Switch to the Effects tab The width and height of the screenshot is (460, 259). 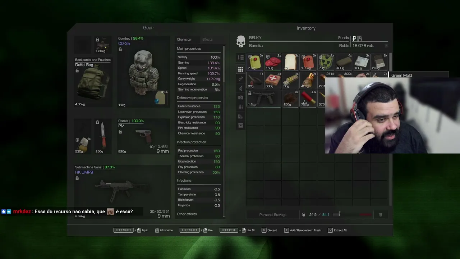(207, 39)
